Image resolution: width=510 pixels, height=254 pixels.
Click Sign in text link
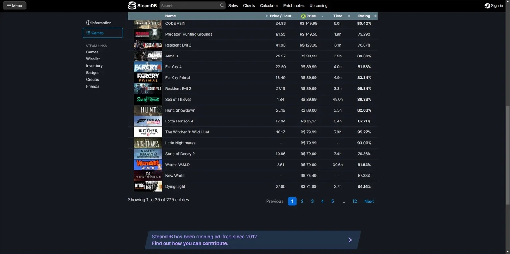[x=497, y=5]
